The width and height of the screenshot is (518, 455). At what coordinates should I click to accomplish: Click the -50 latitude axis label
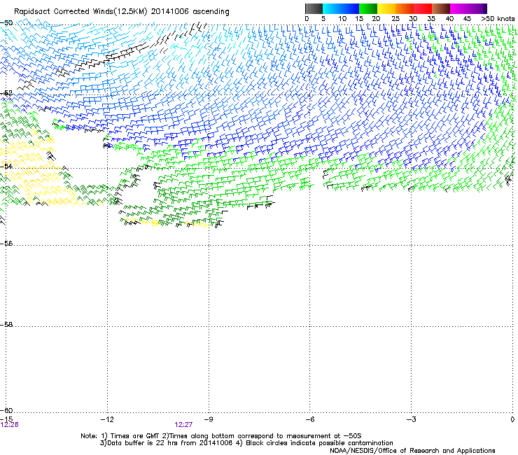tap(7, 23)
